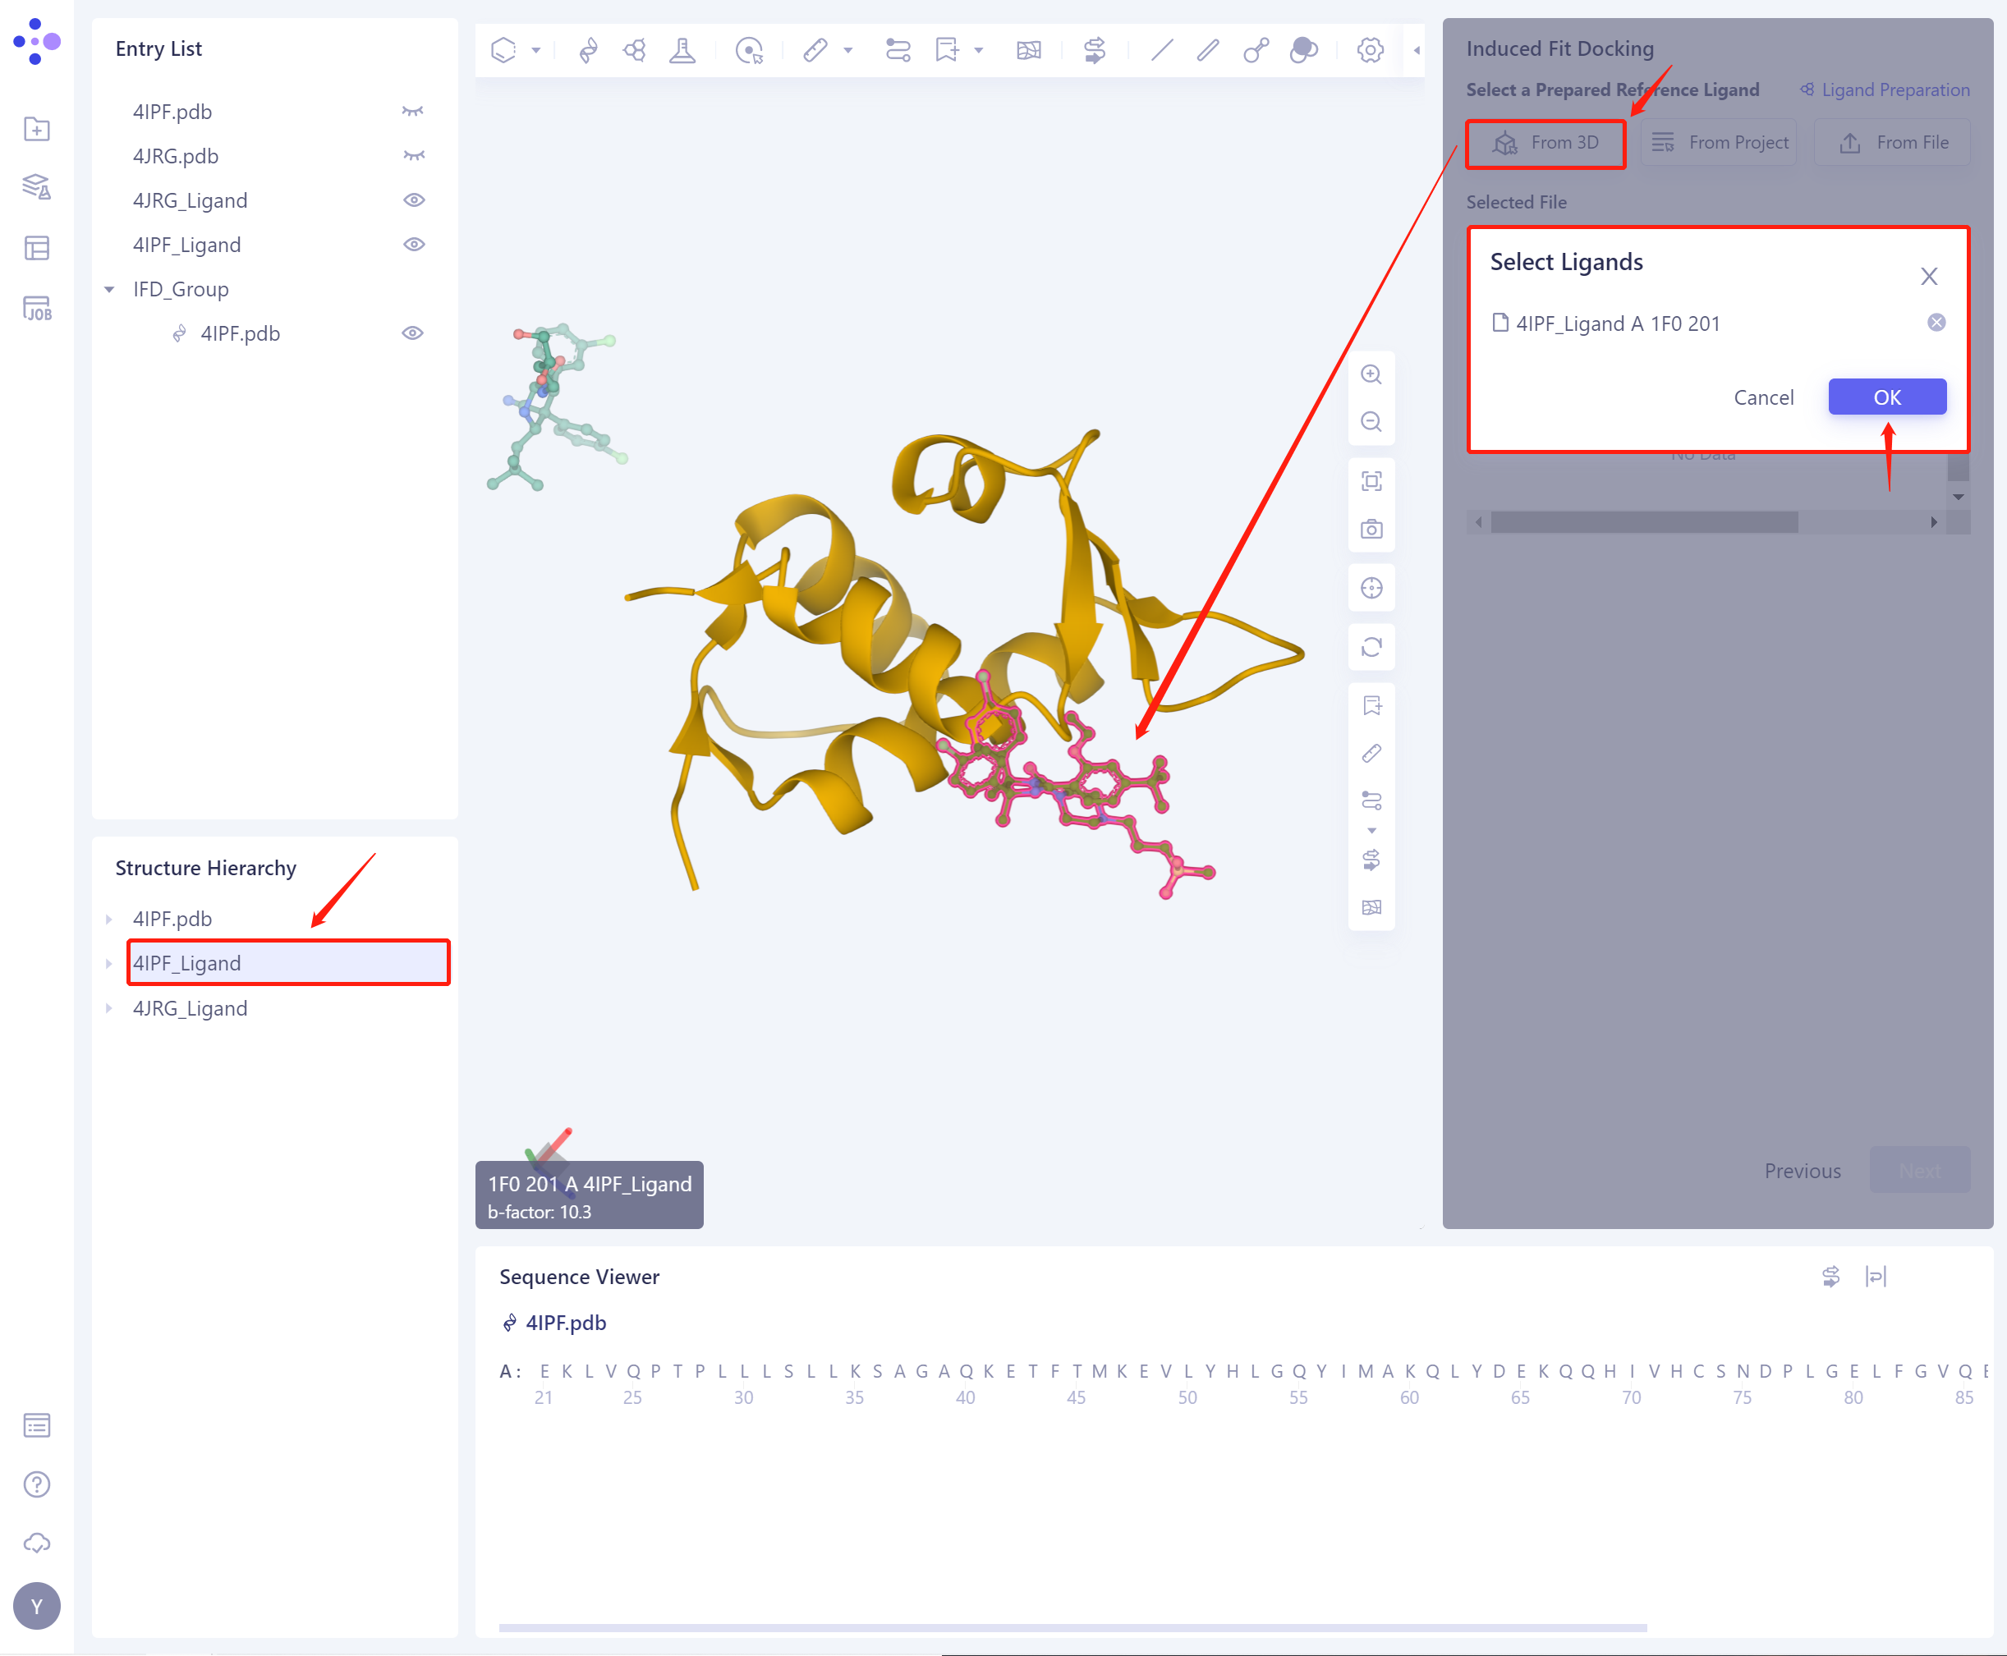Screen dimensions: 2007x1656
Task: Open the hexagon tool dropdown arrow
Action: pos(537,49)
